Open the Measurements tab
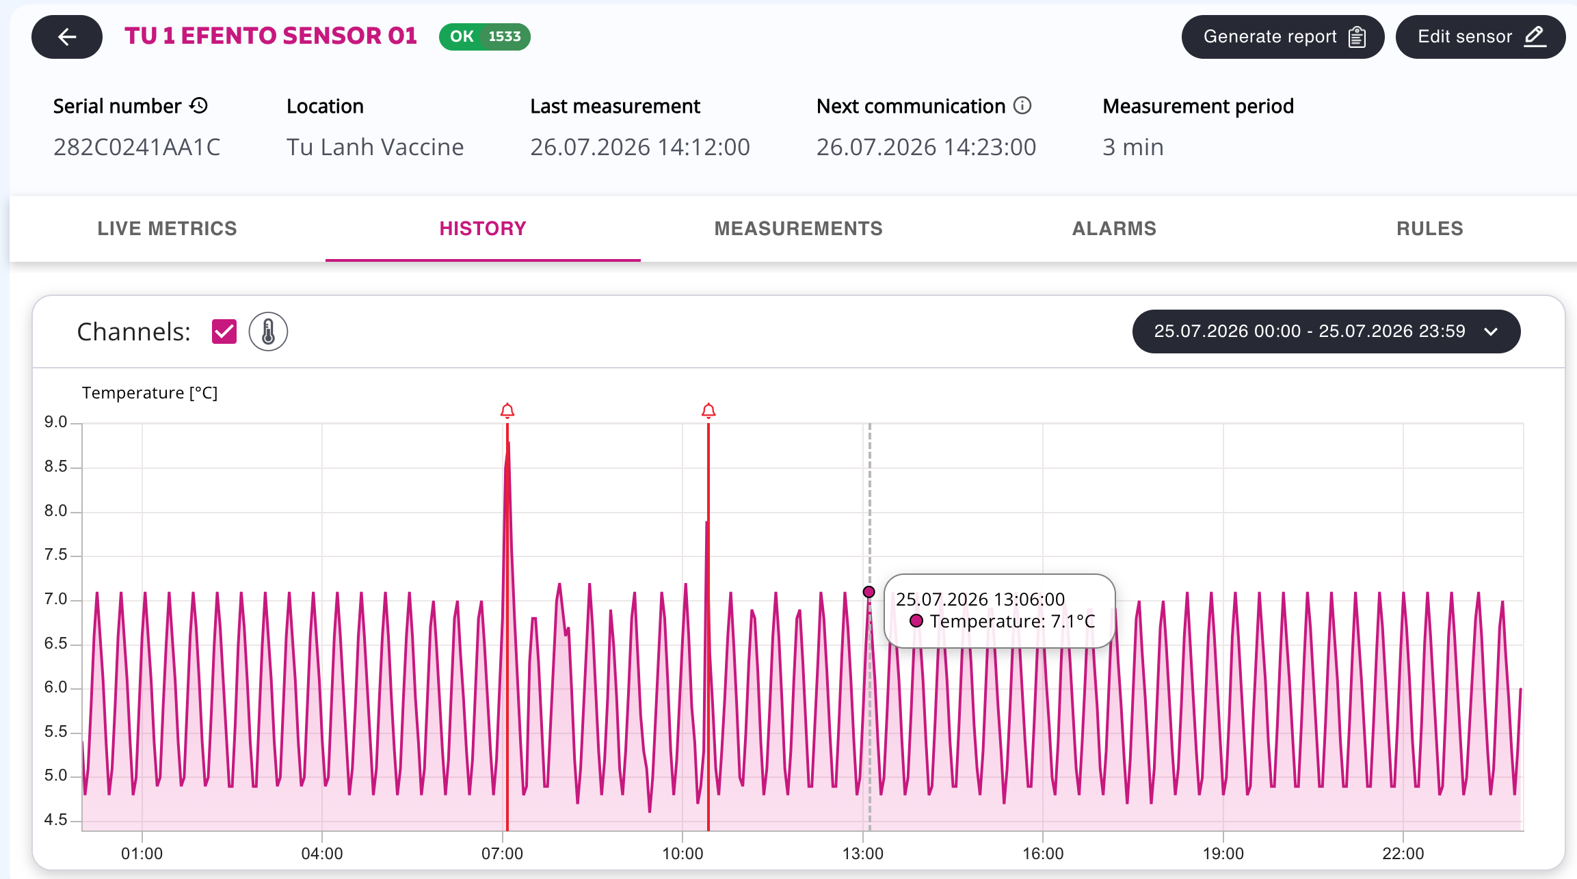 point(799,228)
